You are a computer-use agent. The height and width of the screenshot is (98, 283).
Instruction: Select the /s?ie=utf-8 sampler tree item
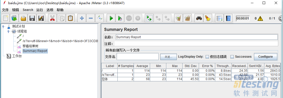tap(60, 41)
